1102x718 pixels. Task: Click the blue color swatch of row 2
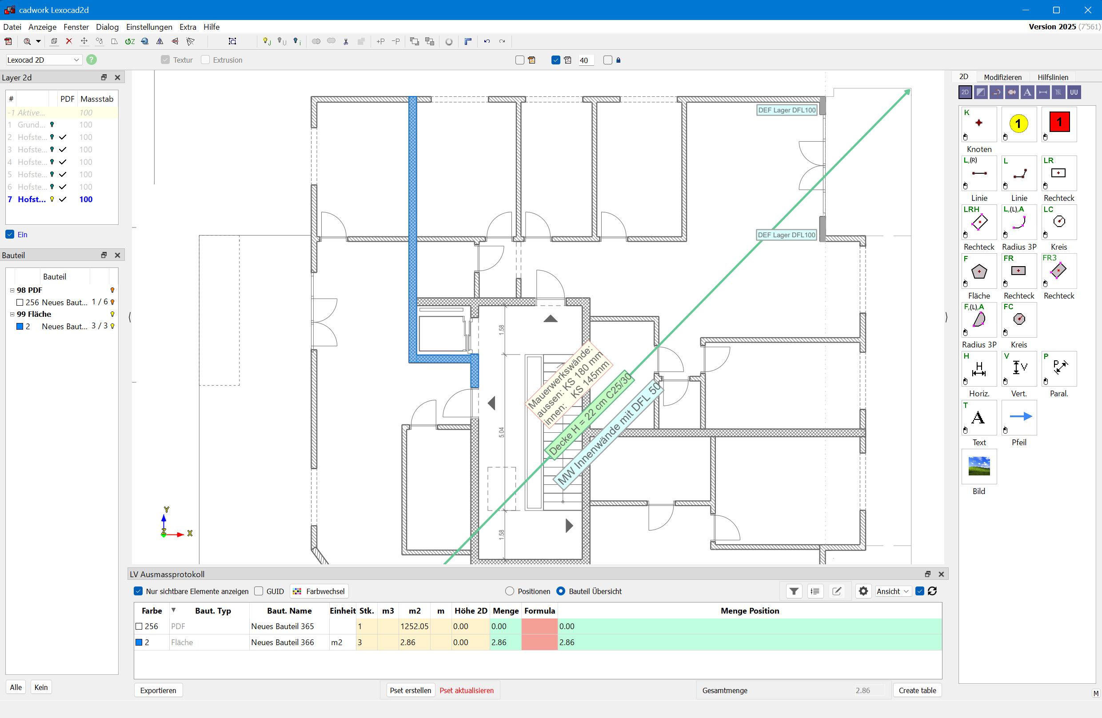139,642
